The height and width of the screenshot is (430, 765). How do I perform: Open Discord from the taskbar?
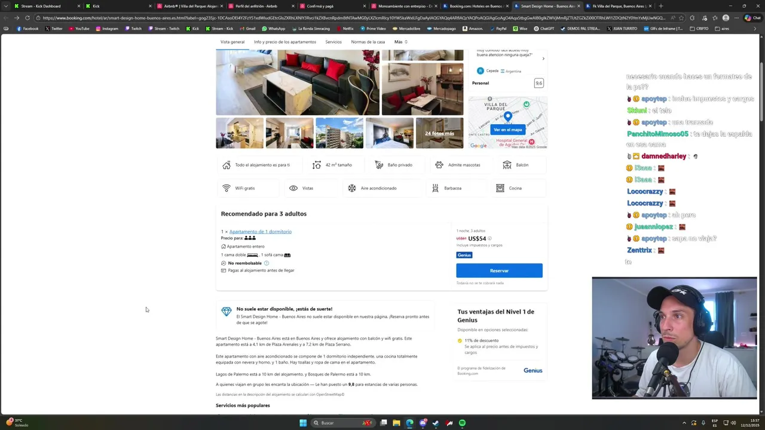[x=423, y=423]
